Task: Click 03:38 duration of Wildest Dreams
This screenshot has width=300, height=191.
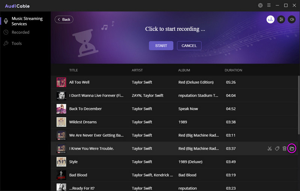Action: point(231,122)
